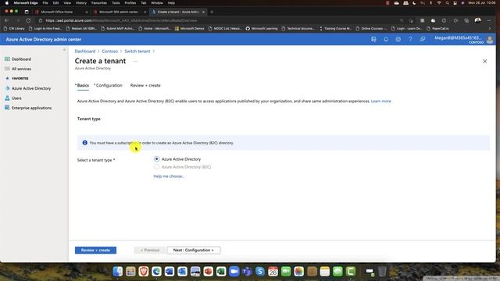500x281 pixels.
Task: Open Trash from the dock
Action: (382, 271)
